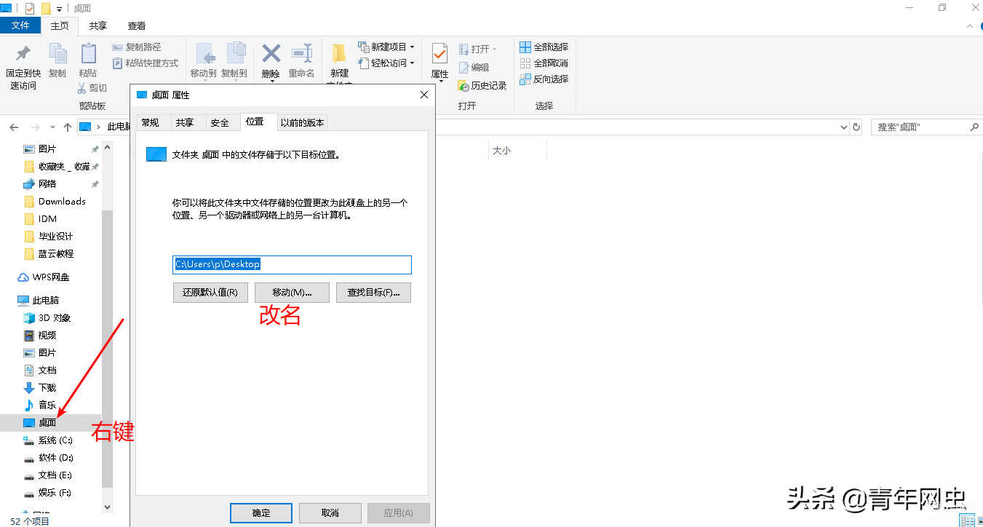Click Select All (全部选择)
Viewport: 983px width, 527px height.
click(544, 47)
